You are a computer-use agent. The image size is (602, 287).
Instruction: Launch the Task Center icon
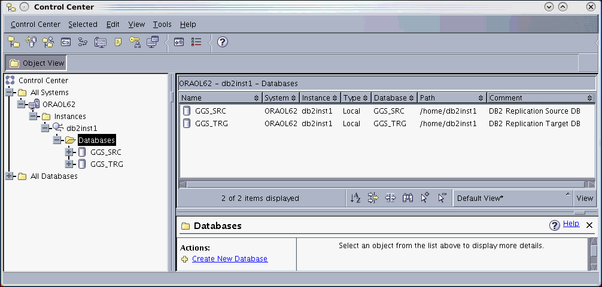[83, 42]
